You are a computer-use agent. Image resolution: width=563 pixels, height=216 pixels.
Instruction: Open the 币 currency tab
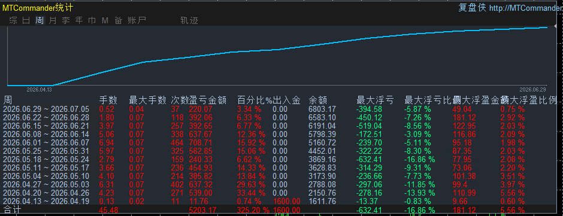pyautogui.click(x=92, y=20)
